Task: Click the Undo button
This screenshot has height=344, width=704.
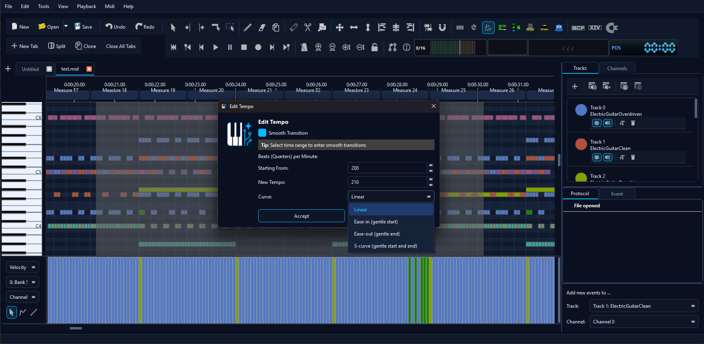Action: [115, 27]
